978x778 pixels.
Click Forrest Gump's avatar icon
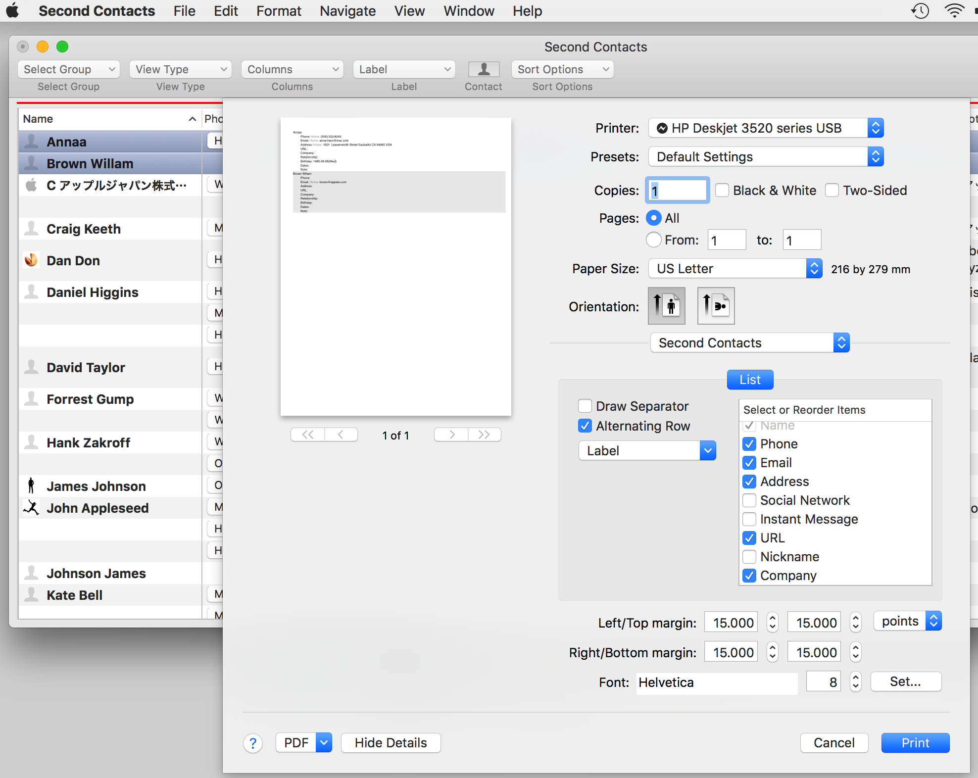[32, 399]
